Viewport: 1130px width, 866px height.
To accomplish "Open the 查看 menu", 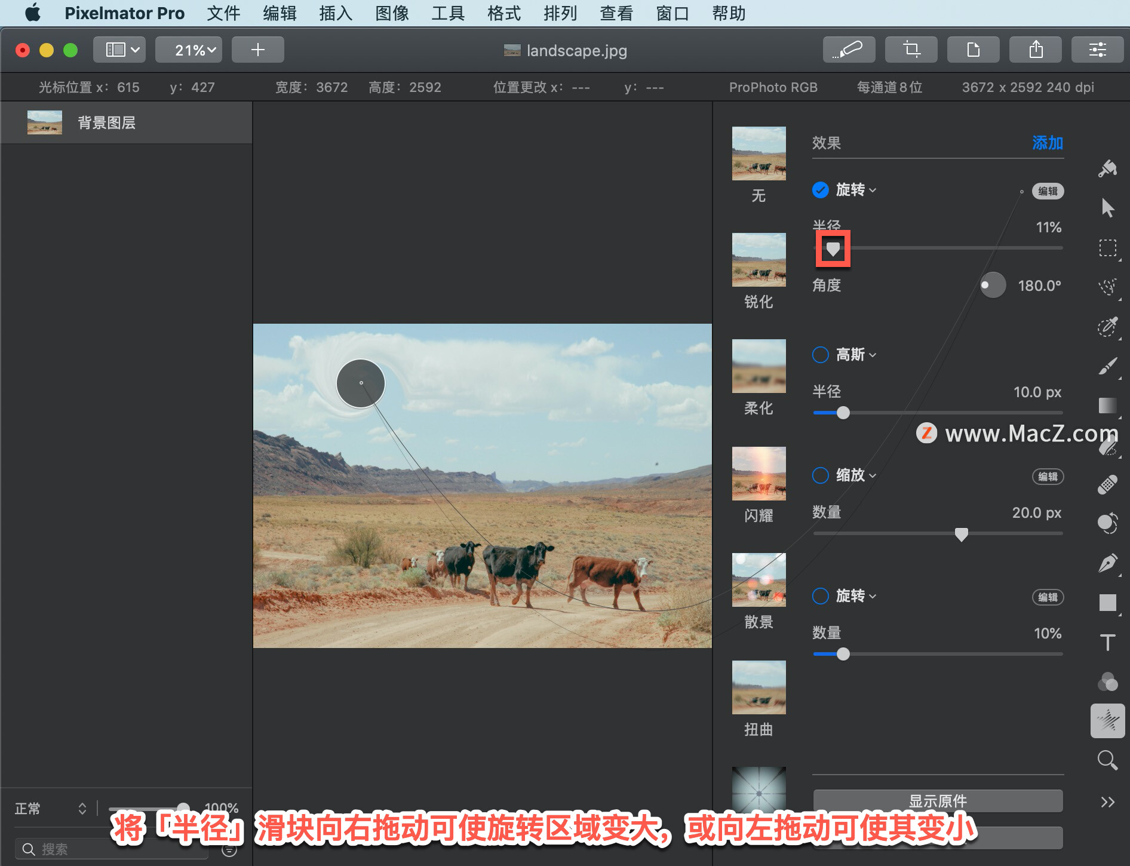I will (x=616, y=13).
